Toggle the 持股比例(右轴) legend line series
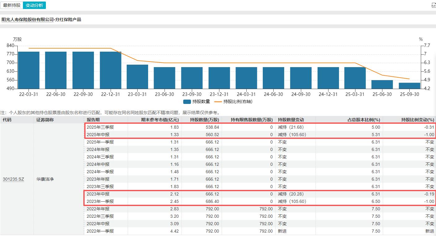 [231, 101]
